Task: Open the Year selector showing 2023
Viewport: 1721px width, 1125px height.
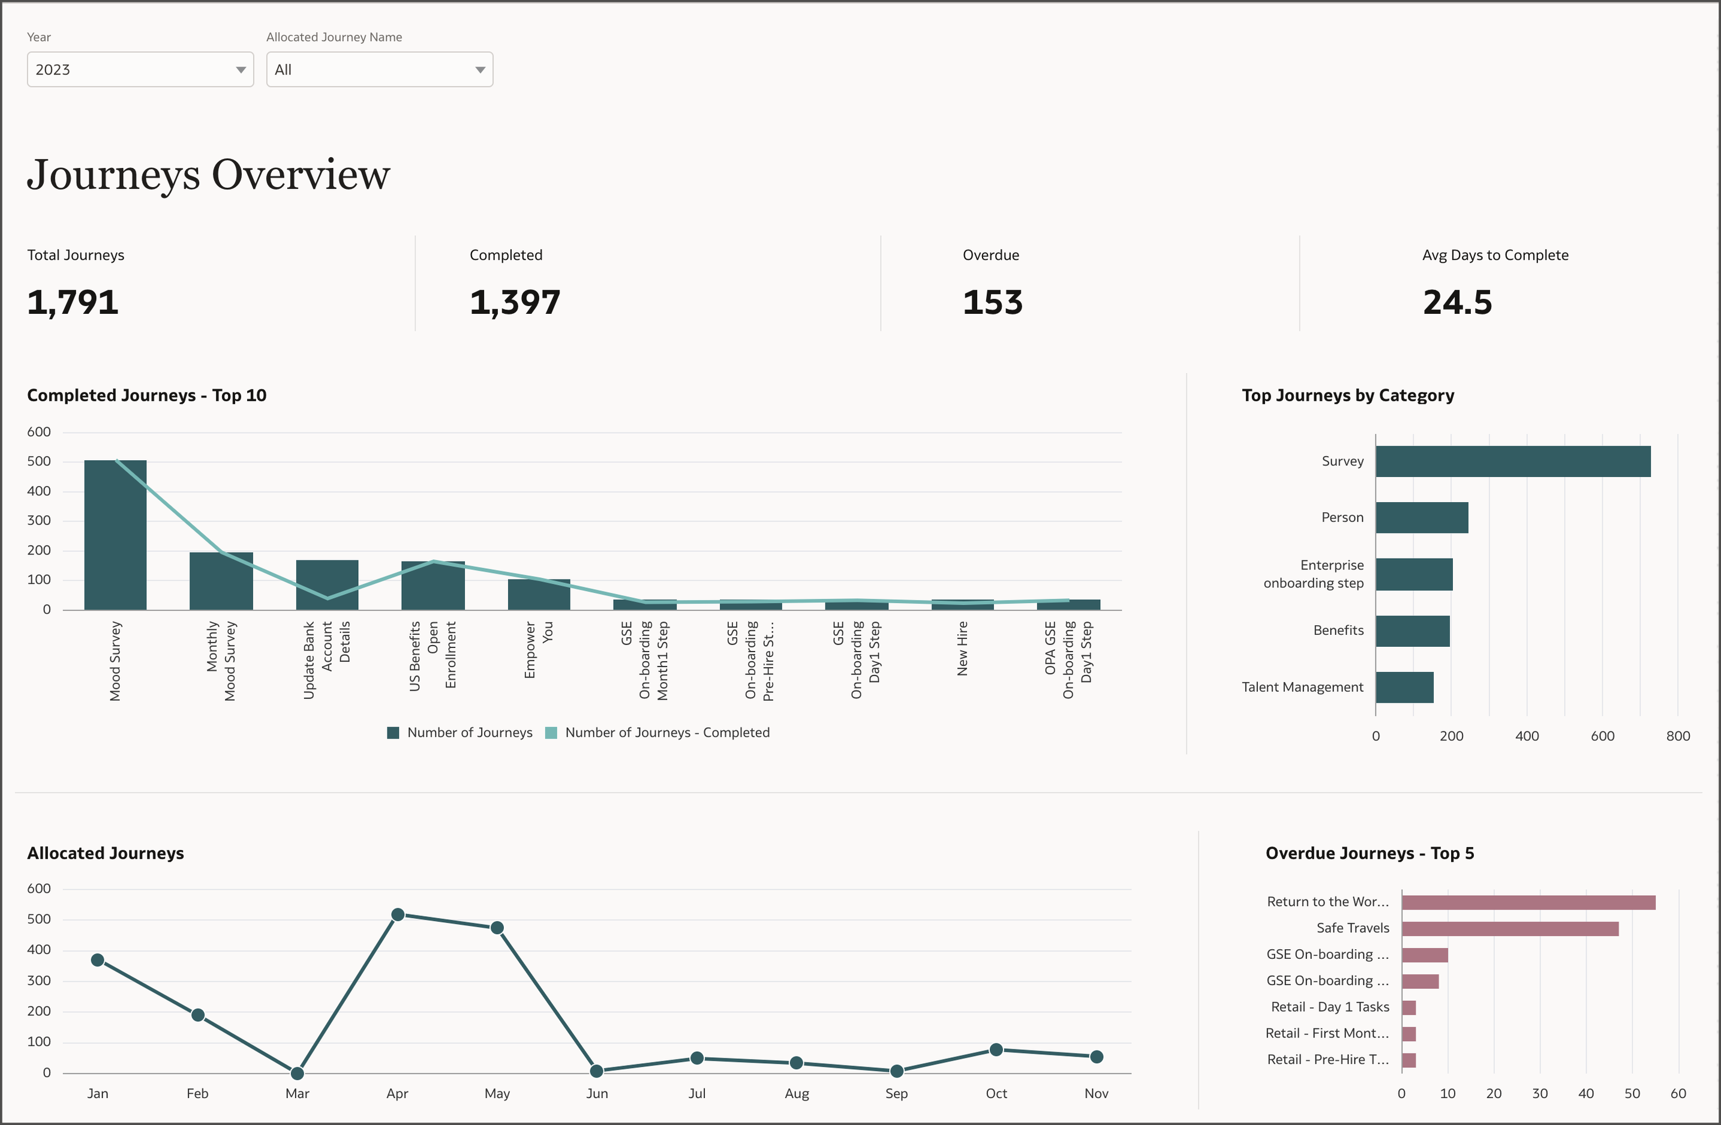Action: (x=140, y=69)
